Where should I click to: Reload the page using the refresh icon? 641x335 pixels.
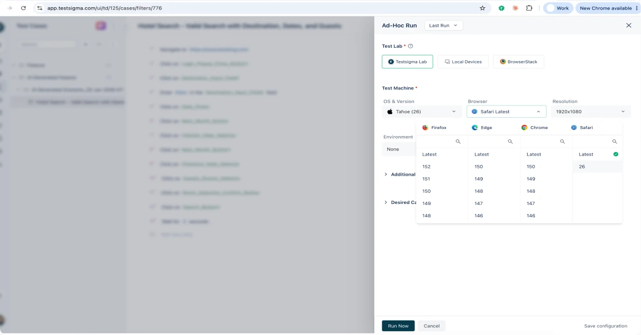coord(23,8)
